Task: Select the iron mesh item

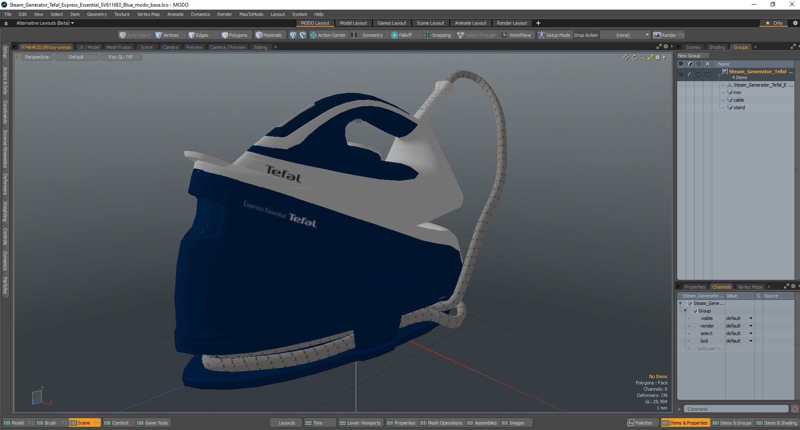Action: click(x=737, y=92)
